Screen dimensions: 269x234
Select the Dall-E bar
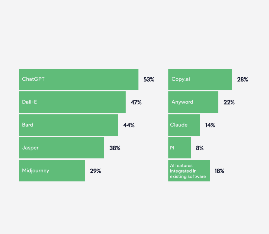coord(72,102)
